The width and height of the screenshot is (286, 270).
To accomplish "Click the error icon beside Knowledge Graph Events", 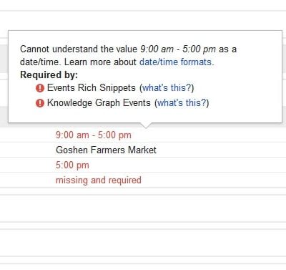I will point(40,103).
